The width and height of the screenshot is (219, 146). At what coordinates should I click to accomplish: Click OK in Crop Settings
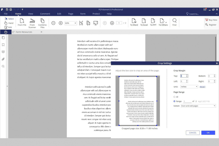208,133
